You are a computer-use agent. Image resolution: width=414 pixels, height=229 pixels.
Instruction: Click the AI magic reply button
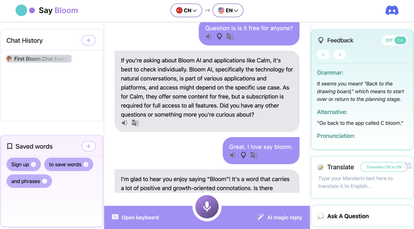tap(280, 217)
